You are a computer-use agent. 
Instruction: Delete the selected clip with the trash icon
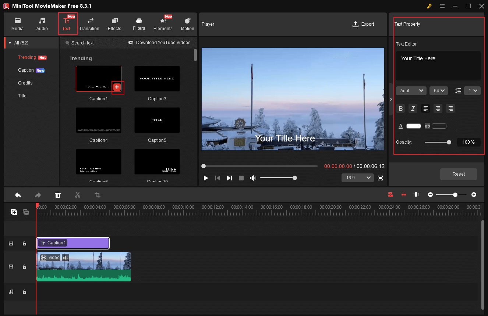click(58, 195)
